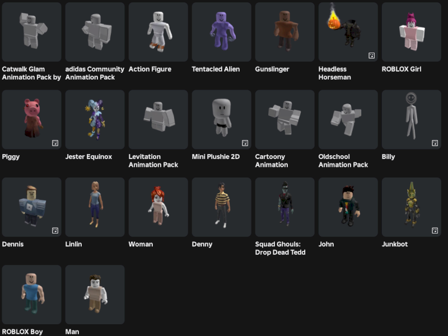Image resolution: width=448 pixels, height=336 pixels.
Task: Click the 'Tentacled Alien' name label
Action: [216, 69]
